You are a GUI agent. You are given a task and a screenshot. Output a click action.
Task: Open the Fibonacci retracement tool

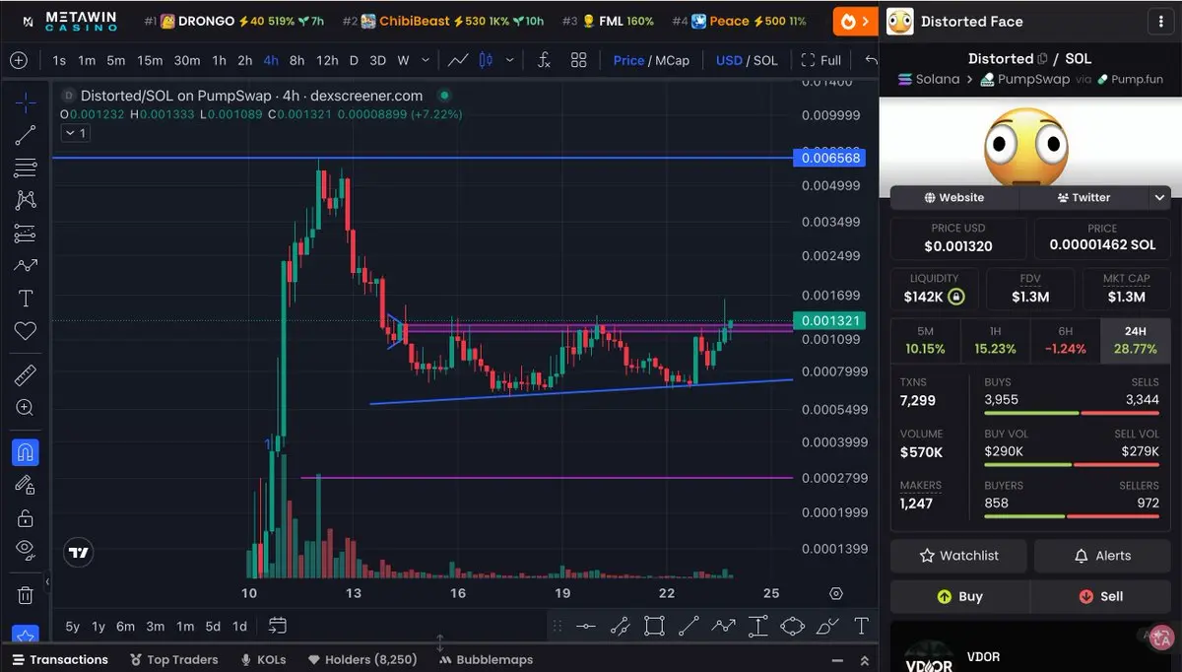coord(26,168)
